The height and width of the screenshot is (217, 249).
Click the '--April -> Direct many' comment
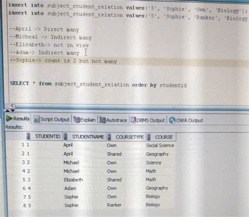click(x=44, y=29)
